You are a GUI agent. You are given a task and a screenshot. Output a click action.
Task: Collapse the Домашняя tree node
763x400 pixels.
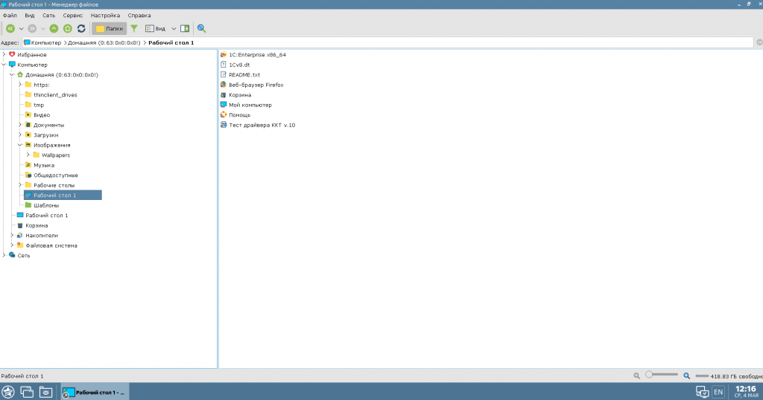pos(12,75)
